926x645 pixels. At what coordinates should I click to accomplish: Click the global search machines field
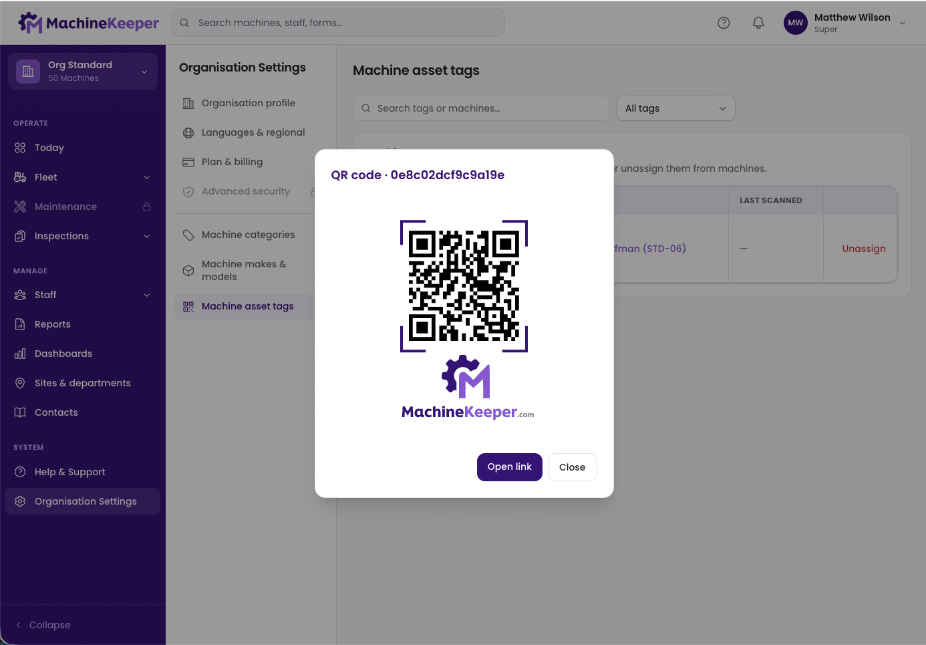338,23
